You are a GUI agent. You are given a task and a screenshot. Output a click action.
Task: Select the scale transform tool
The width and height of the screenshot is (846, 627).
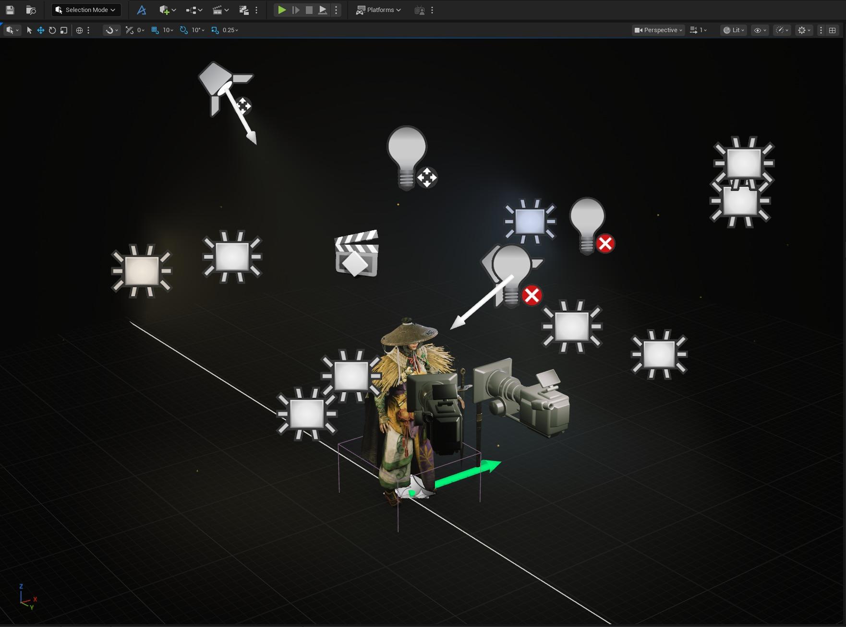tap(64, 30)
